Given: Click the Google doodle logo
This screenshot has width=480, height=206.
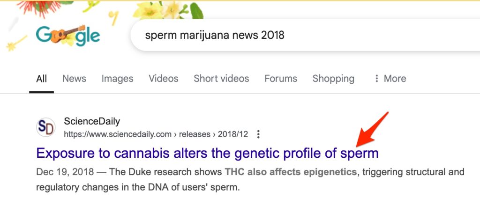Looking at the screenshot, I should point(68,35).
